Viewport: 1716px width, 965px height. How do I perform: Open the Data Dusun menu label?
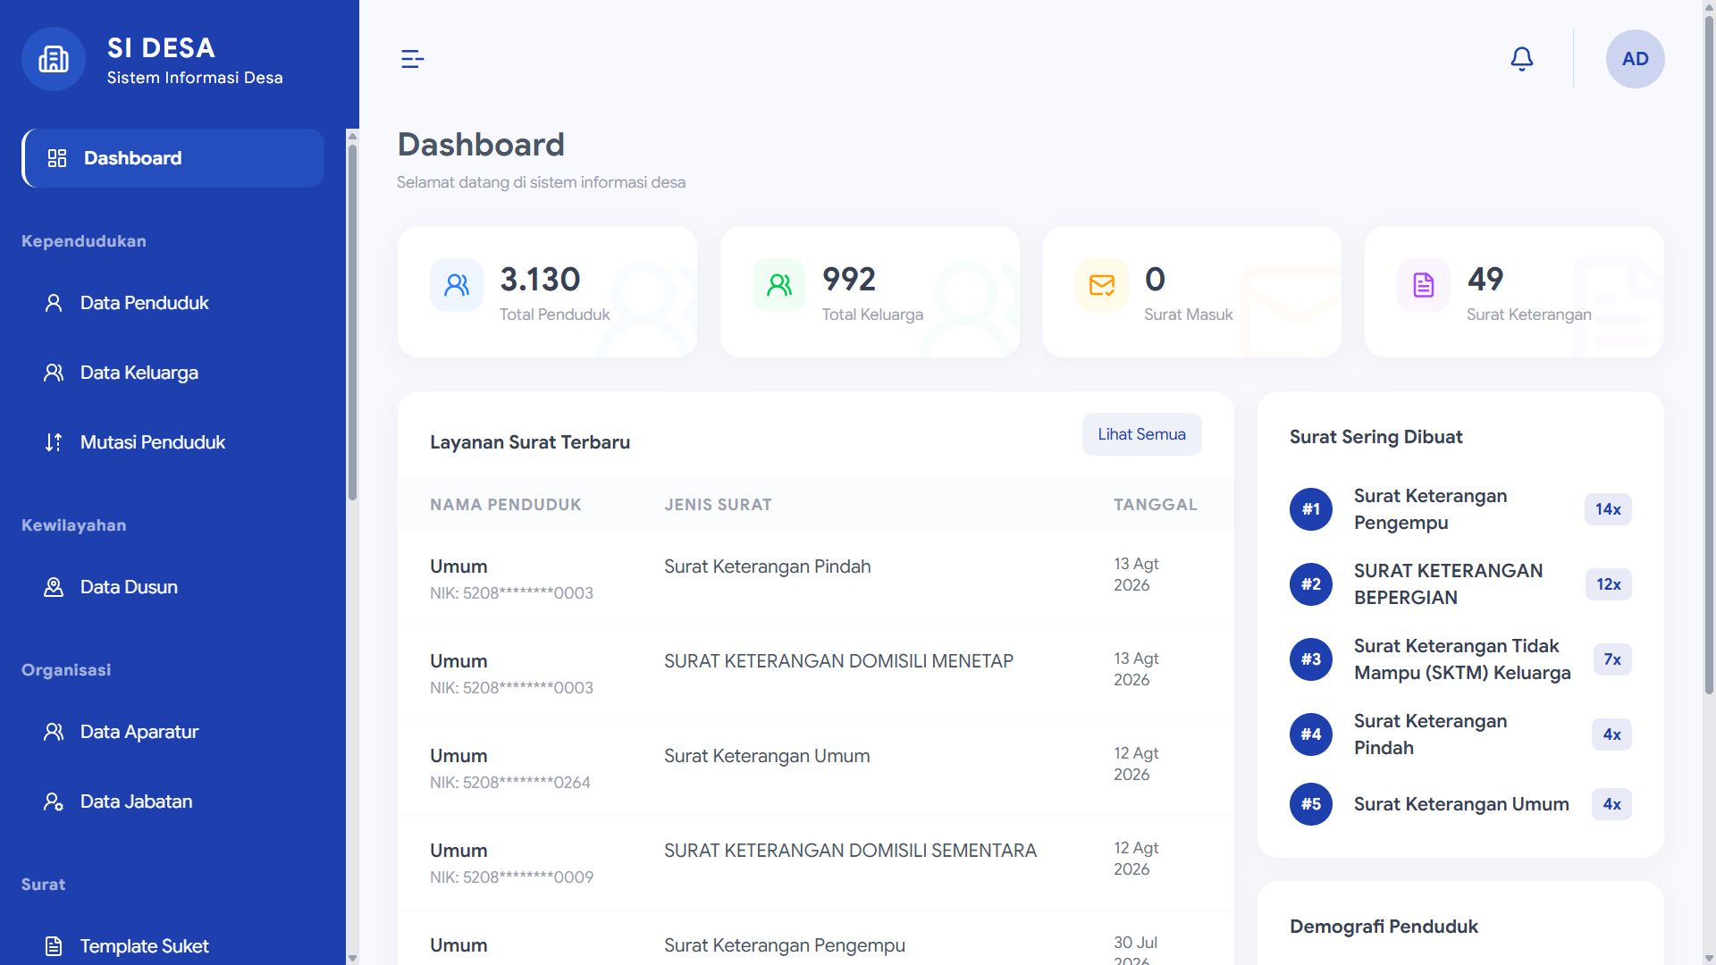[x=129, y=587]
